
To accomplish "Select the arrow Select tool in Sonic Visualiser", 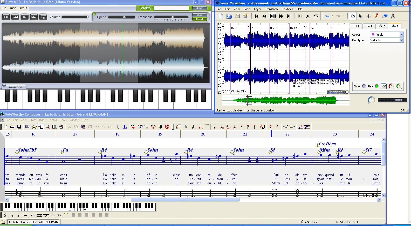I will click(x=360, y=16).
